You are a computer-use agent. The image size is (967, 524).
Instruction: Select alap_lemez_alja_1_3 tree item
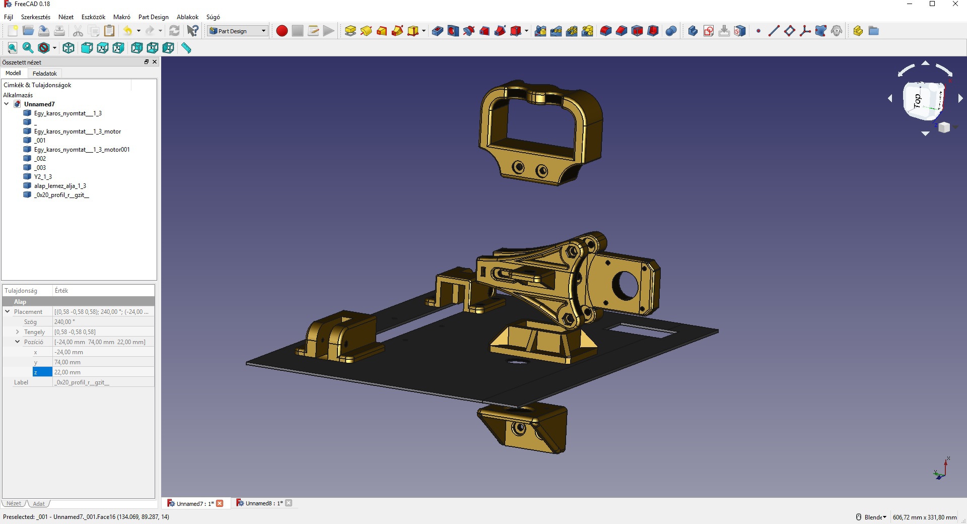point(60,186)
